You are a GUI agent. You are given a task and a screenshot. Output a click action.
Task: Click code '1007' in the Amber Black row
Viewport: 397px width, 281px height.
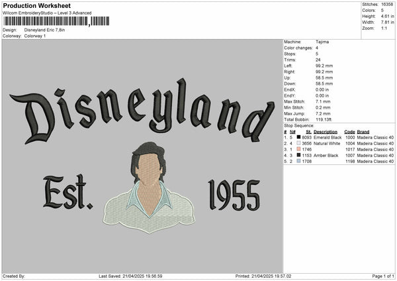pyautogui.click(x=350, y=156)
